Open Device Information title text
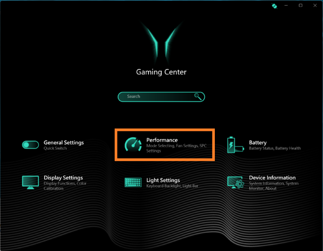The width and height of the screenshot is (323, 251). click(272, 178)
